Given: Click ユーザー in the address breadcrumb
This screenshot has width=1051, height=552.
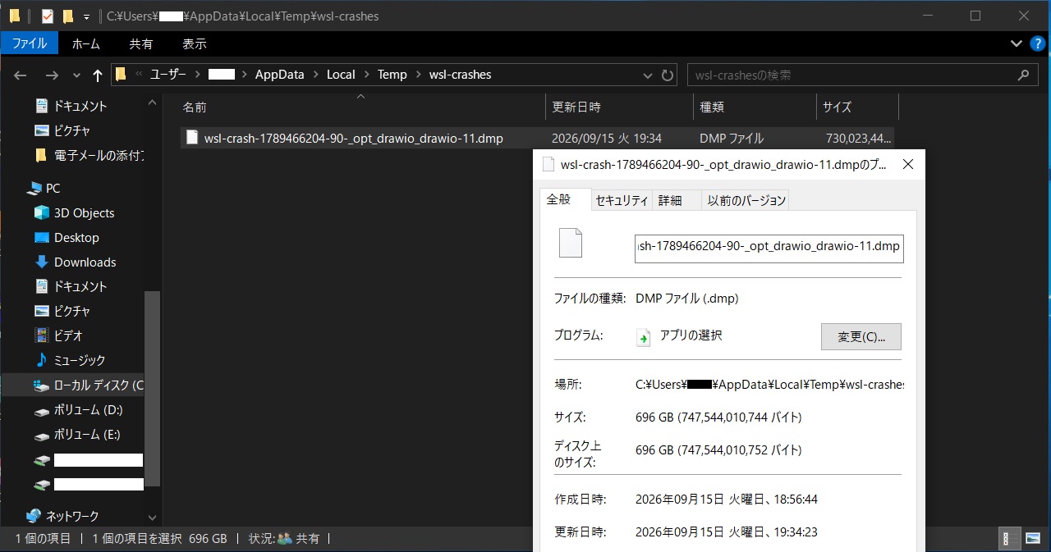Looking at the screenshot, I should [168, 75].
